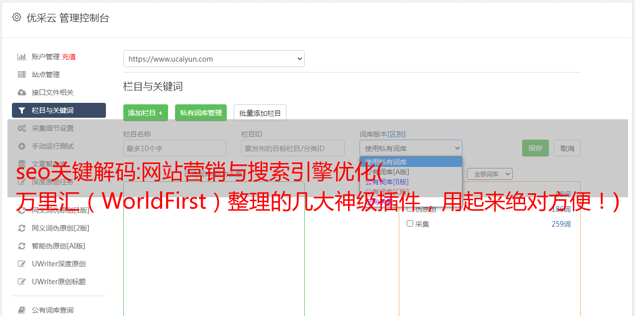This screenshot has height=316, width=635.
Task: Open the 259词 link next to 采集
Action: point(561,224)
